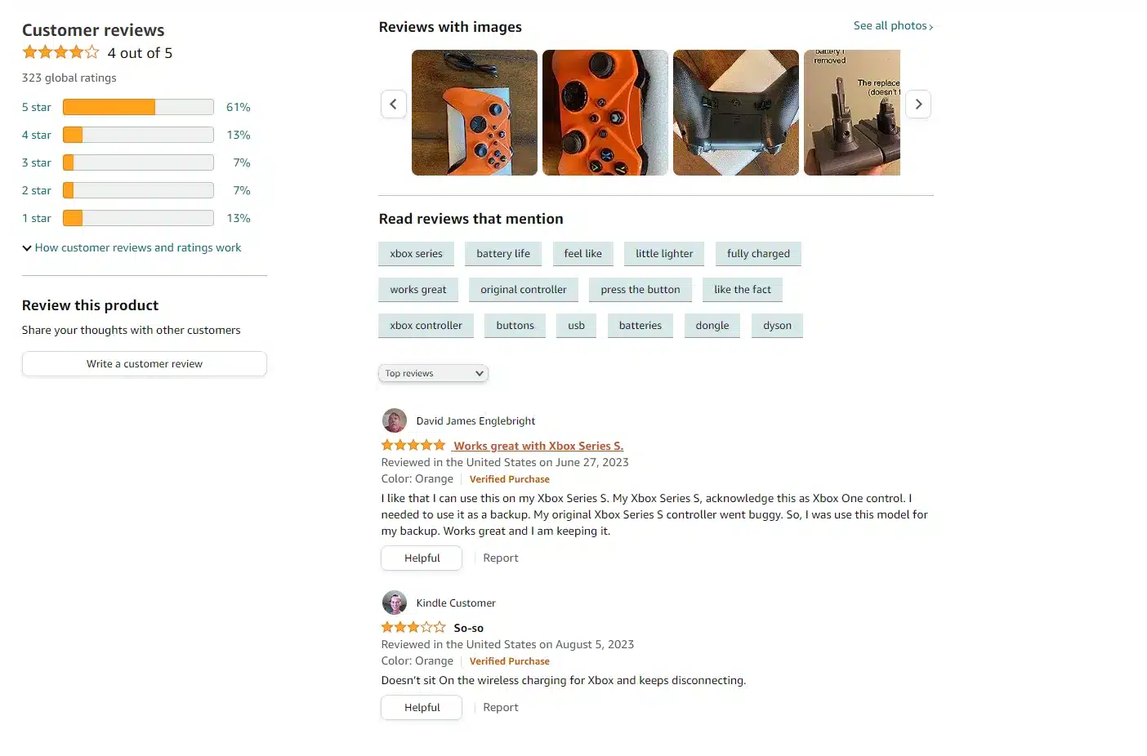Image resolution: width=1147 pixels, height=756 pixels.
Task: Open See all photos link
Action: pyautogui.click(x=893, y=26)
